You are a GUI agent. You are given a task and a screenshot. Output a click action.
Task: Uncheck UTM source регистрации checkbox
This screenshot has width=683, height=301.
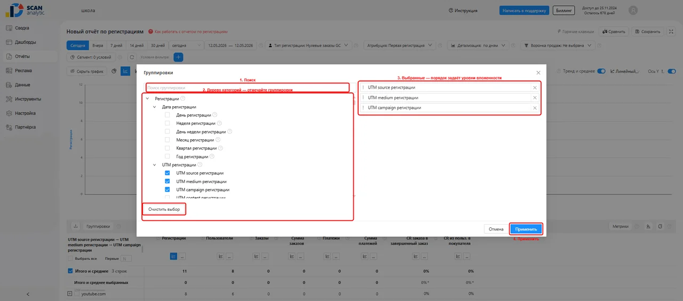tap(168, 173)
